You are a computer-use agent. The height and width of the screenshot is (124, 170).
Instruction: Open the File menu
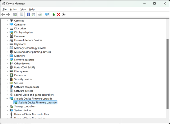point(5,9)
